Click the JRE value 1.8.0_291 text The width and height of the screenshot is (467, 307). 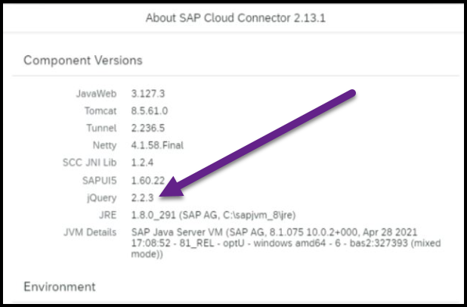[213, 215]
